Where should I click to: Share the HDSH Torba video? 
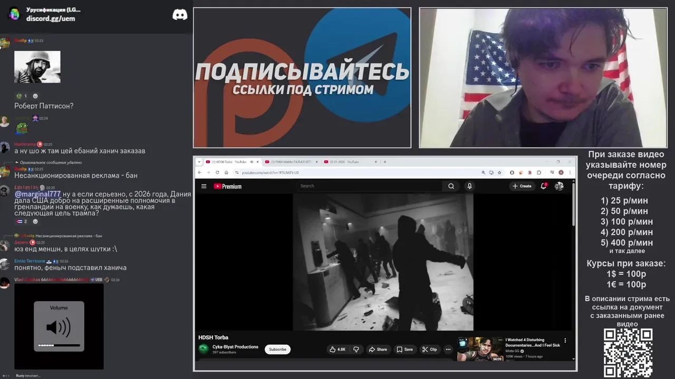tap(378, 349)
